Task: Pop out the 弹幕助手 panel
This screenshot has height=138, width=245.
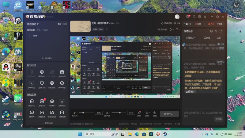Action: (221, 31)
